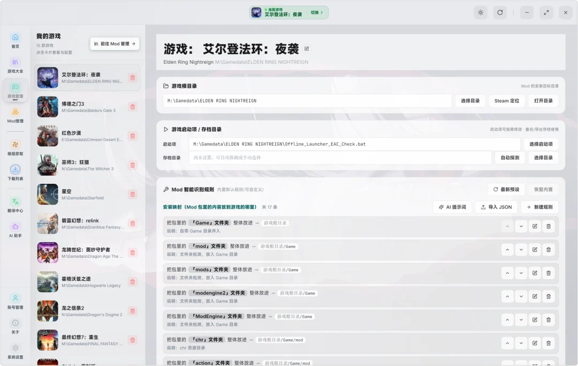Toggle light/dark theme sun icon

point(481,12)
